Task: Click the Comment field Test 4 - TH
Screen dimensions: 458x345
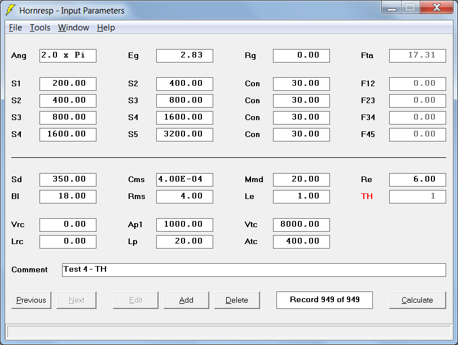Action: pyautogui.click(x=254, y=270)
